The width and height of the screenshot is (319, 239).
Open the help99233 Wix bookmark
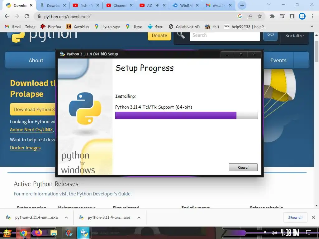tap(245, 27)
